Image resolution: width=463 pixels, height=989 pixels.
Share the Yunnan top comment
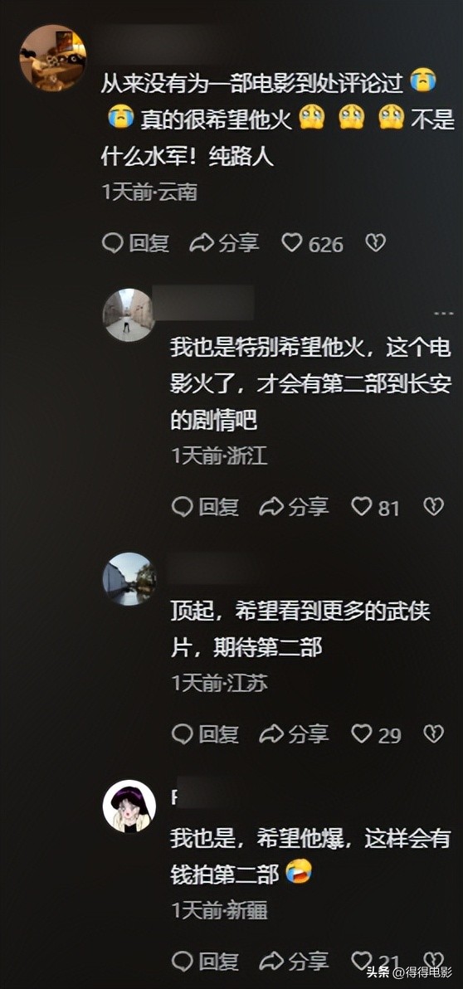click(225, 243)
